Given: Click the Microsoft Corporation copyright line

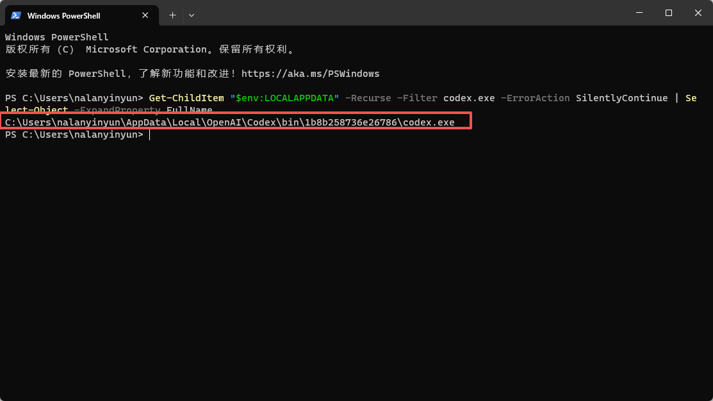Looking at the screenshot, I should click(150, 49).
